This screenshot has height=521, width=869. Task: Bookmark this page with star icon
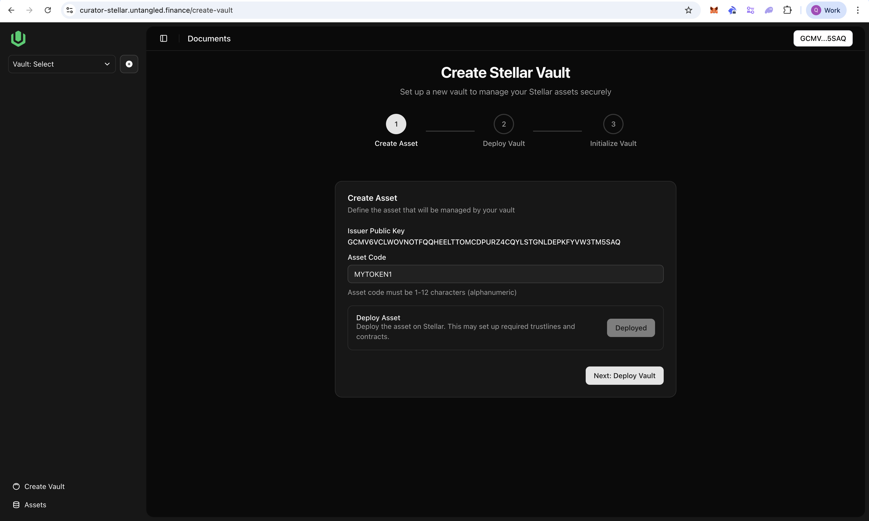tap(688, 10)
